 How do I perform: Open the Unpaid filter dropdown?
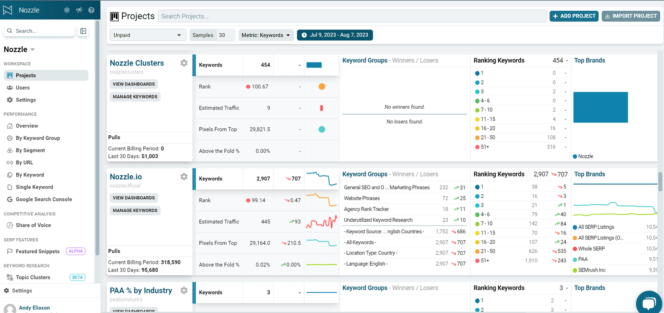pos(148,35)
